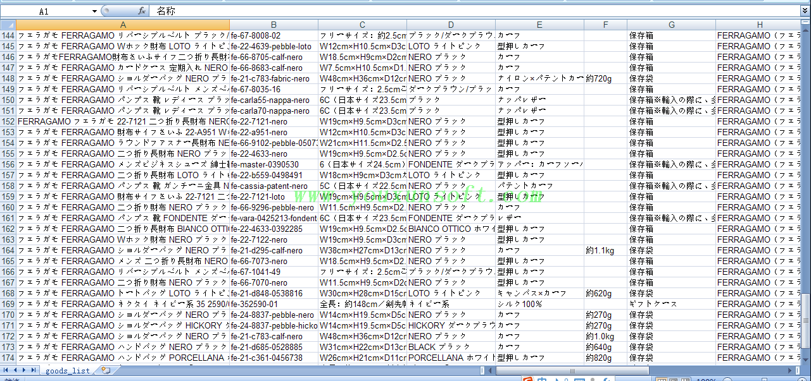Switch to the goods_list sheet tab
Viewport: 811px width, 381px height.
click(68, 371)
